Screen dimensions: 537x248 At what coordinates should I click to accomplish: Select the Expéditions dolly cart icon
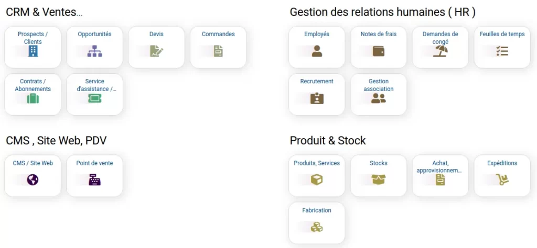(x=502, y=180)
